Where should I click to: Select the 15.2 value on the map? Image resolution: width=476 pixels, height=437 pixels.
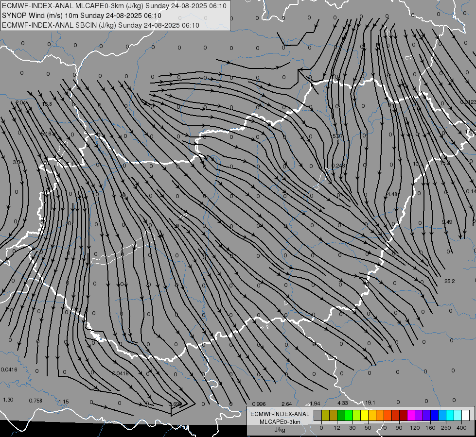pos(445,163)
